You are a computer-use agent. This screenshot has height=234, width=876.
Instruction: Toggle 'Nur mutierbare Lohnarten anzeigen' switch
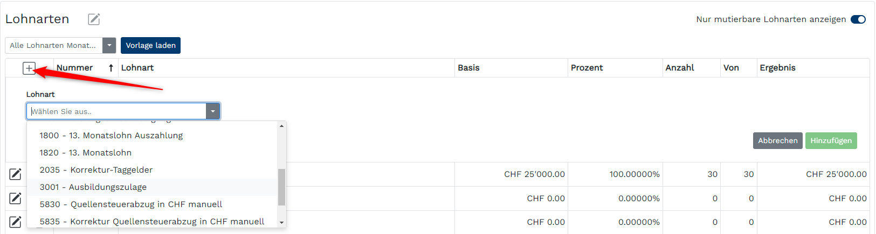tap(858, 19)
